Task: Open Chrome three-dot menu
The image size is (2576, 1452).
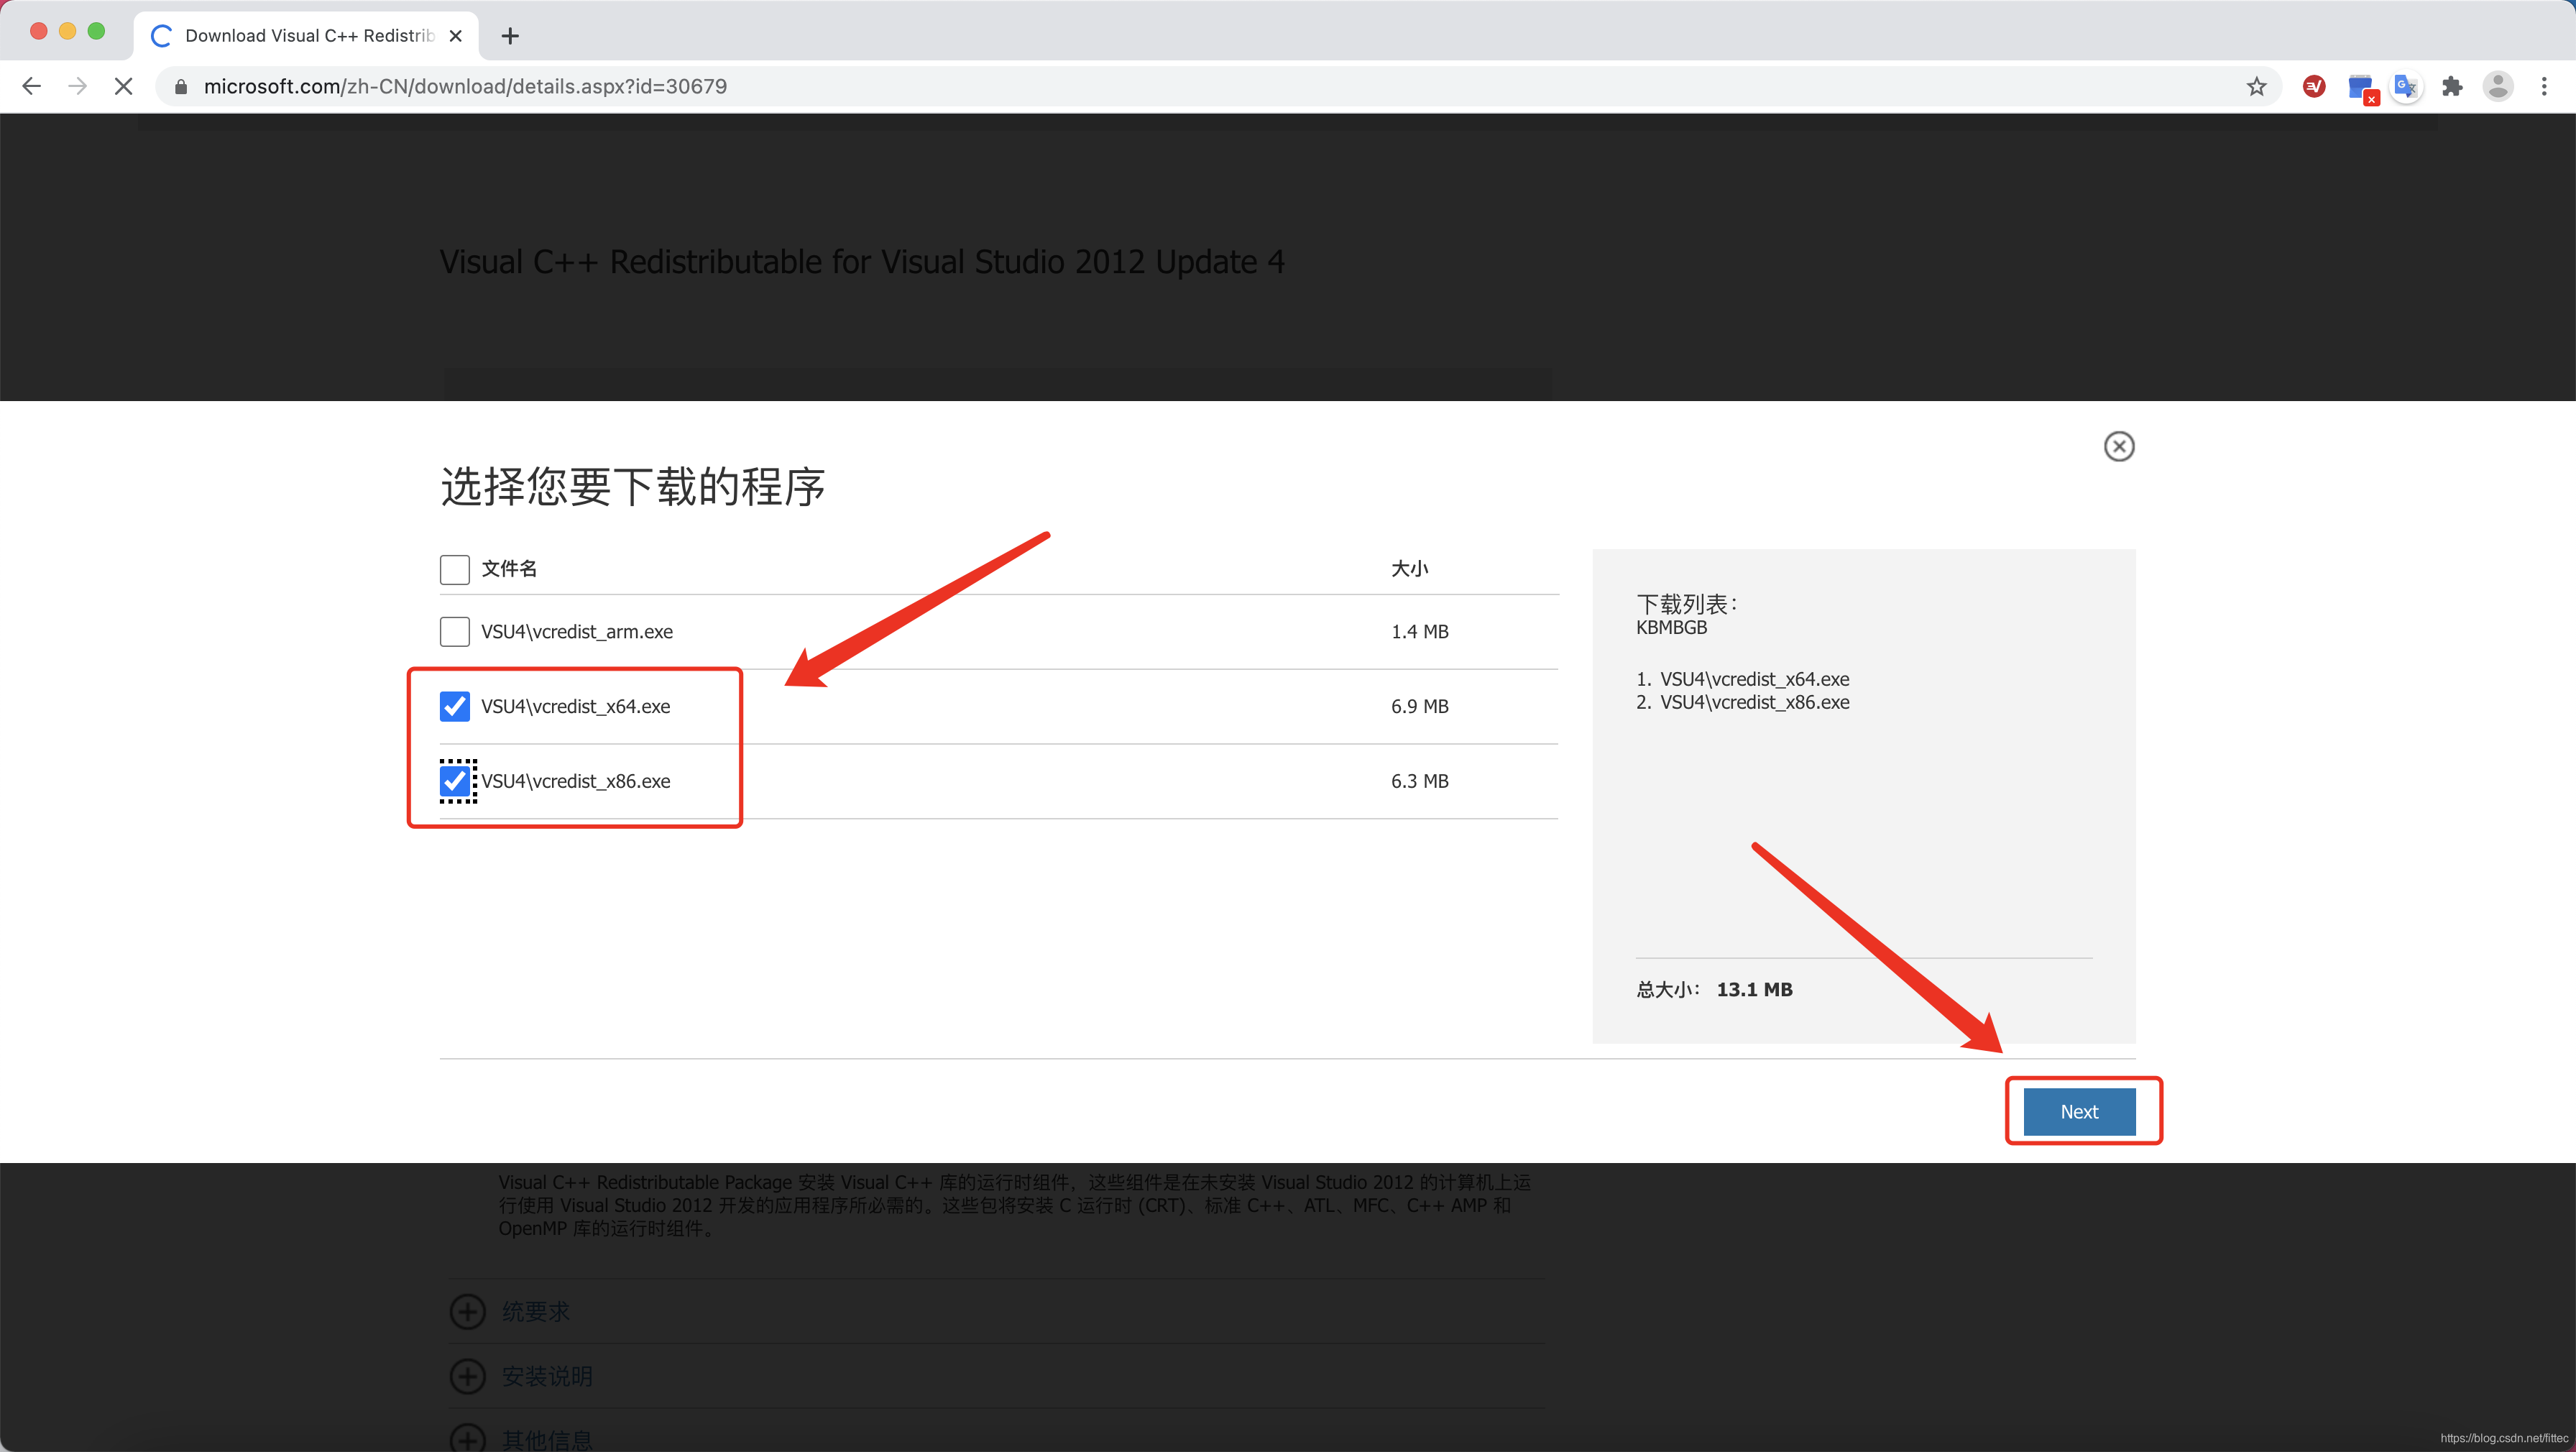Action: [2544, 87]
